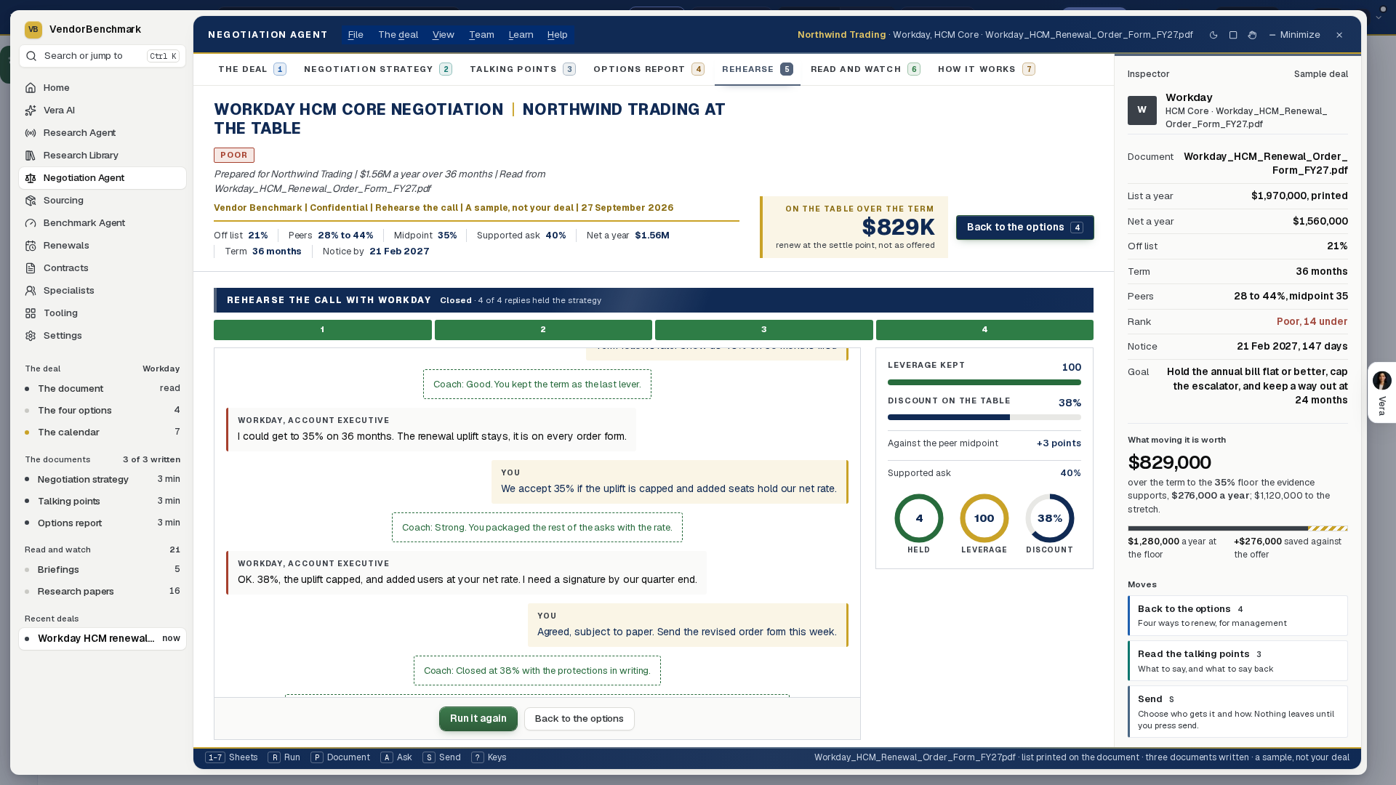
Task: Open Read the talking points move card
Action: pyautogui.click(x=1237, y=661)
